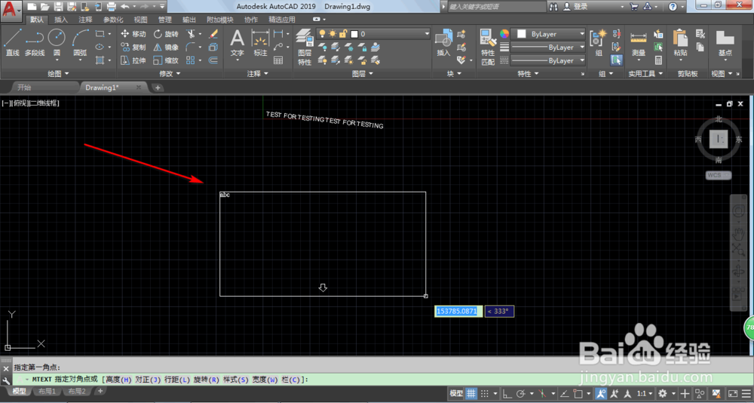Switch to the Parametric (参数化) tab
754x403 pixels.
coord(113,20)
